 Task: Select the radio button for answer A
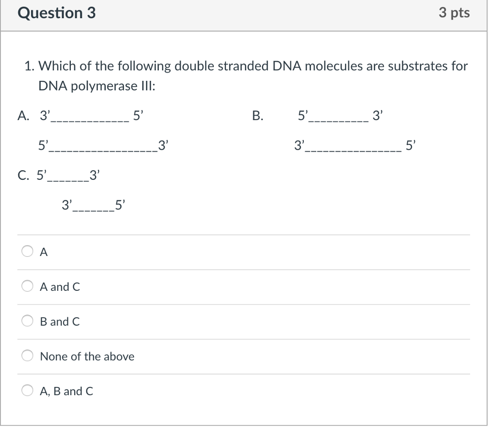27,251
